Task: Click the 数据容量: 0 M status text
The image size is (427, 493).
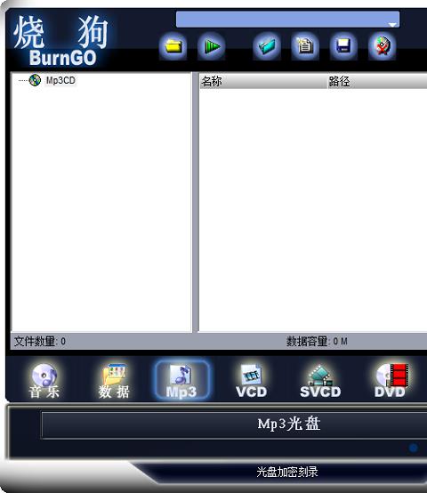Action: pyautogui.click(x=317, y=341)
